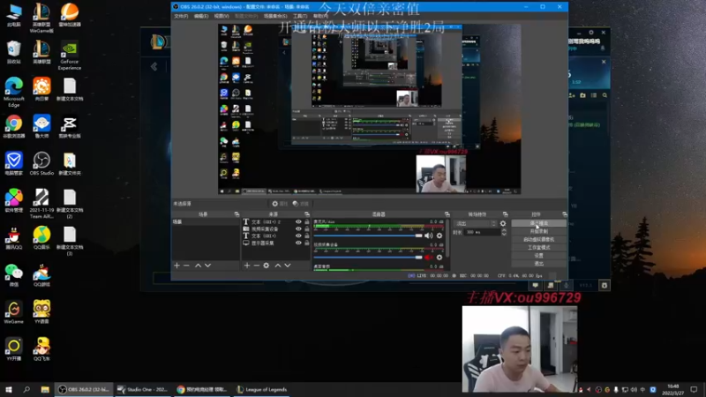Open 微信 WeChat desktop shortcut
Image resolution: width=706 pixels, height=397 pixels.
(13, 274)
